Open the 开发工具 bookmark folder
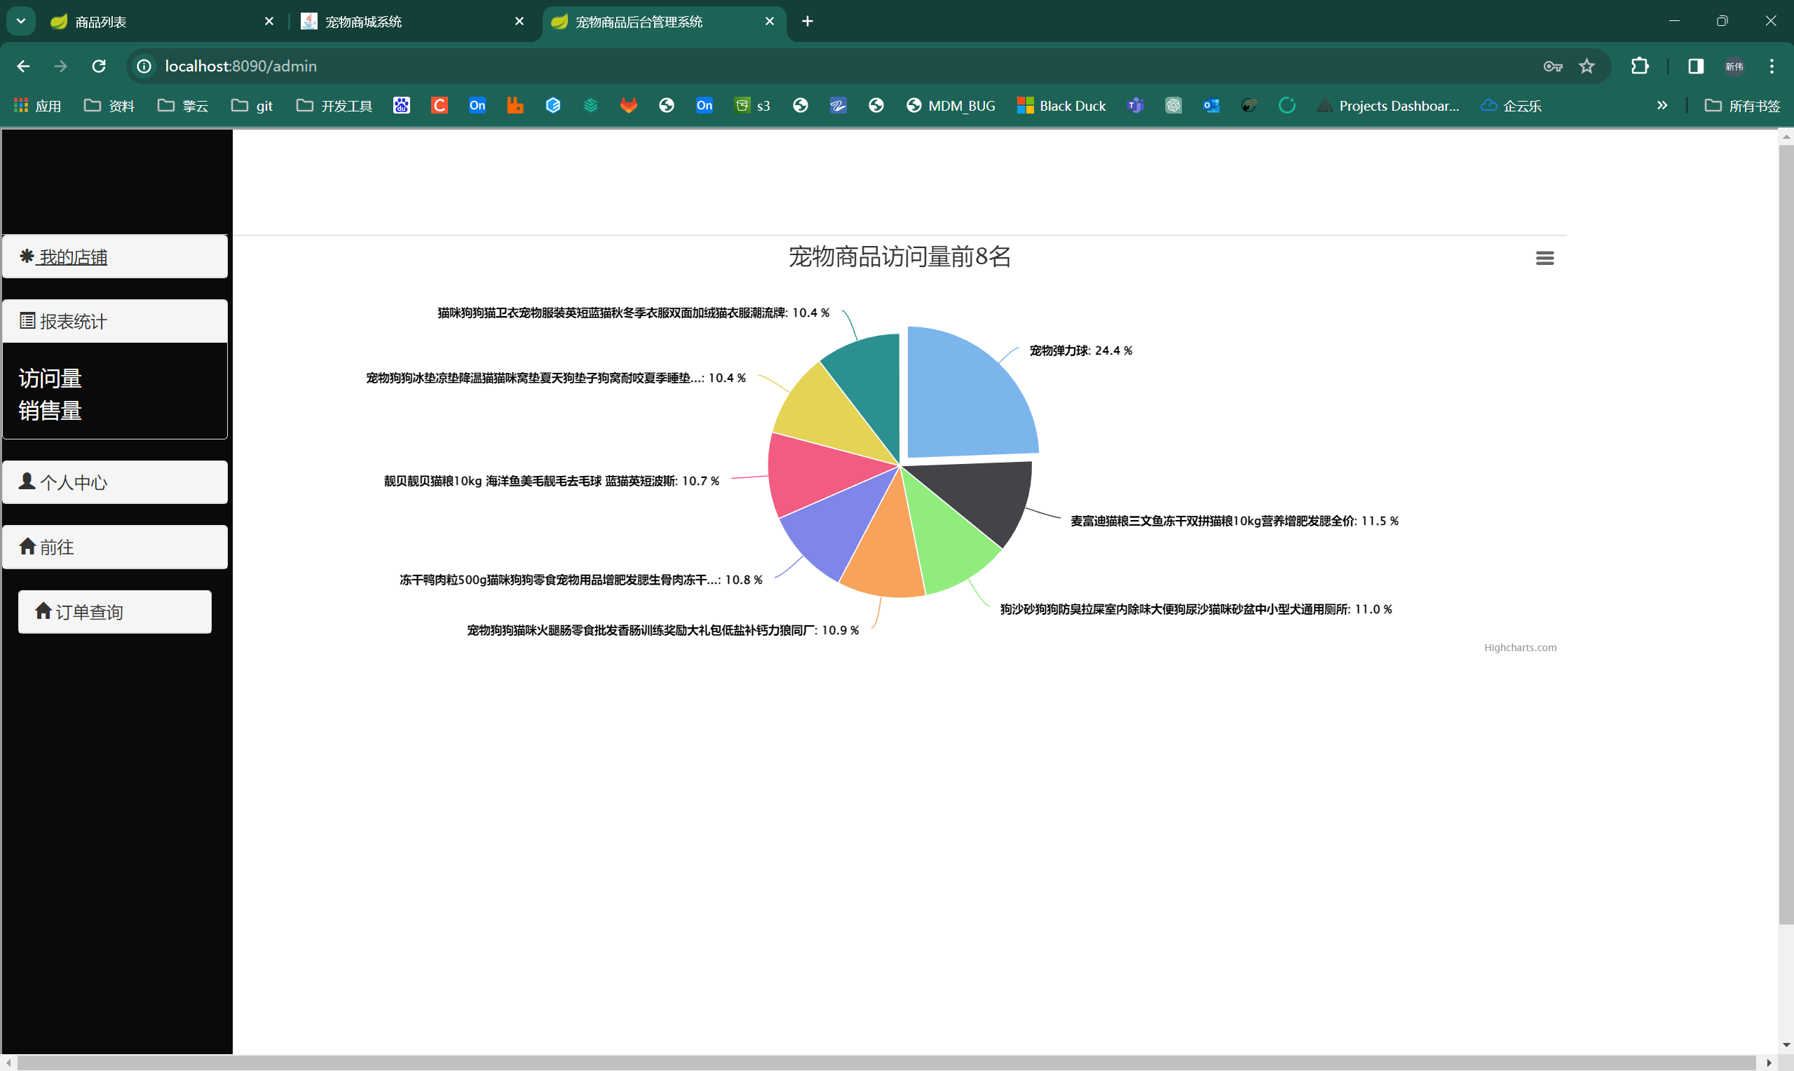 pyautogui.click(x=334, y=105)
